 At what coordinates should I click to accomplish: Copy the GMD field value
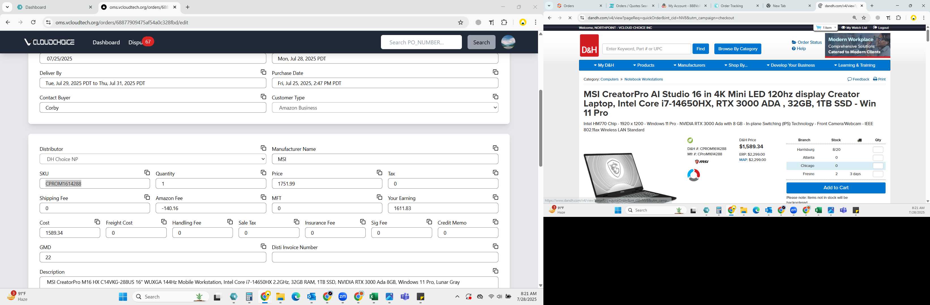(x=263, y=246)
